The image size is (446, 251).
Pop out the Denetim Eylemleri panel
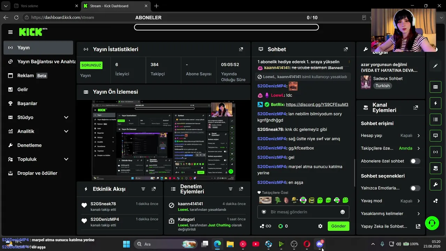coord(241,189)
